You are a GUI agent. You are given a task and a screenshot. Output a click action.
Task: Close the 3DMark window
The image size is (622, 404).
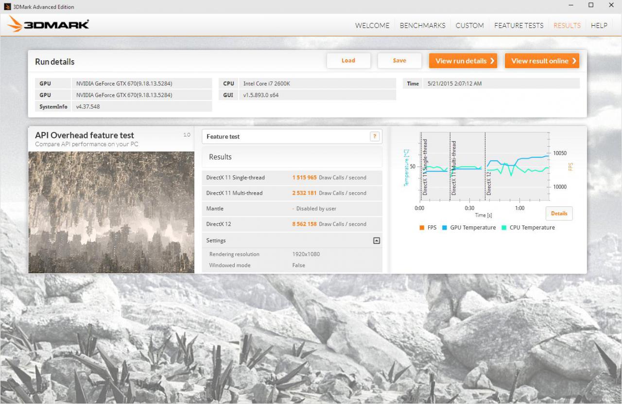611,5
